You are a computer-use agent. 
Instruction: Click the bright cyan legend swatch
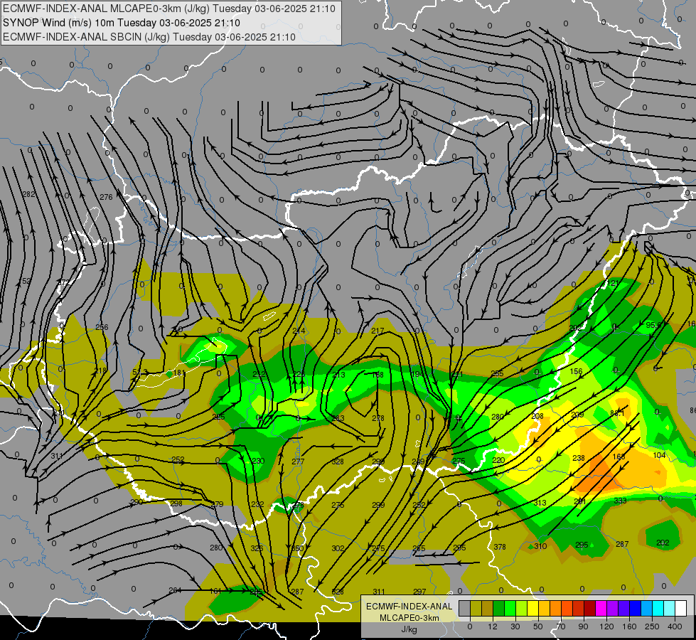point(659,608)
